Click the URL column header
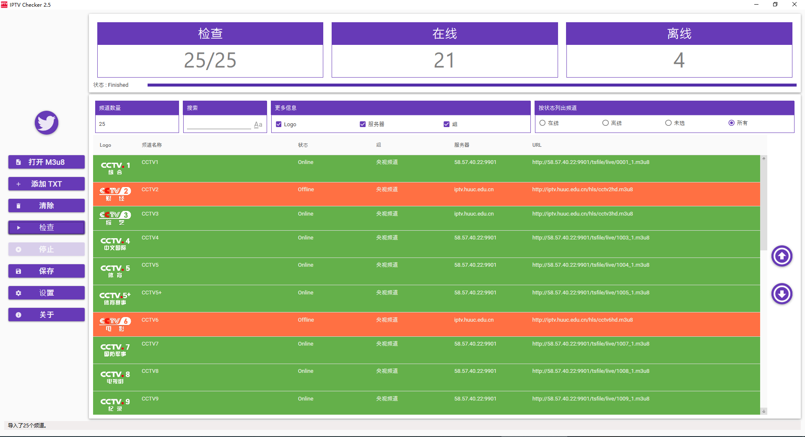805x437 pixels. (x=537, y=145)
